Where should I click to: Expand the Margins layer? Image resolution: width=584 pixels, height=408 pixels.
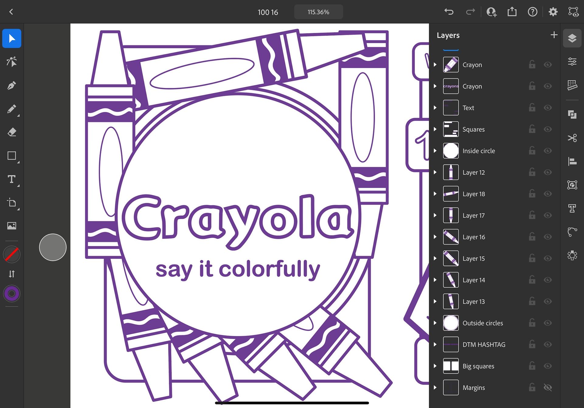[435, 387]
